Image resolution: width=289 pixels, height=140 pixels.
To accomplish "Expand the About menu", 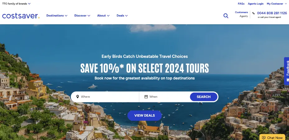I will point(103,16).
